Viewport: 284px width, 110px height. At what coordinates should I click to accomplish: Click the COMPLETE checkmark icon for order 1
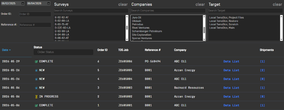36,105
